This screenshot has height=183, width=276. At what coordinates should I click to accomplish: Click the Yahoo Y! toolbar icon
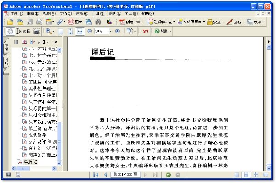pos(145,31)
